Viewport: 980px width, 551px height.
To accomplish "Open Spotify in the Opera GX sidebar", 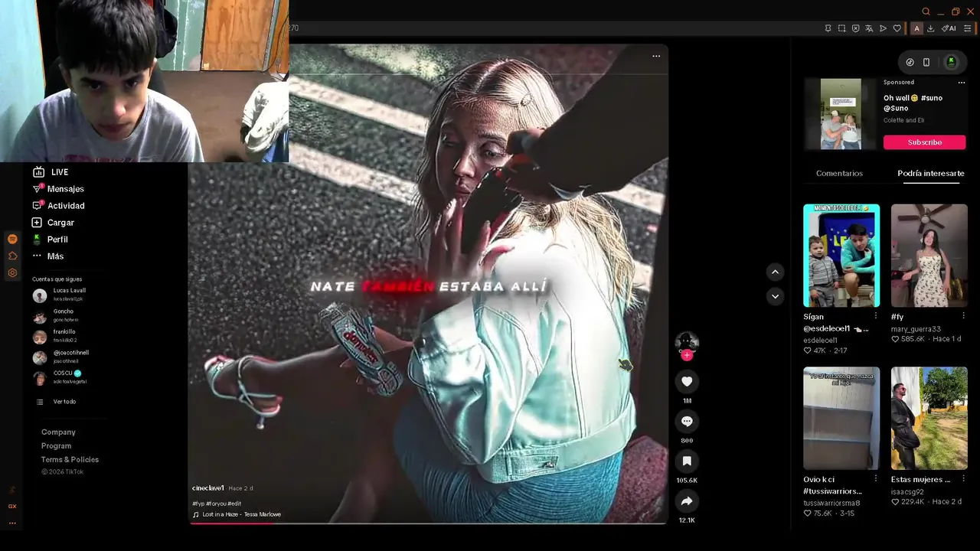I will 12,239.
